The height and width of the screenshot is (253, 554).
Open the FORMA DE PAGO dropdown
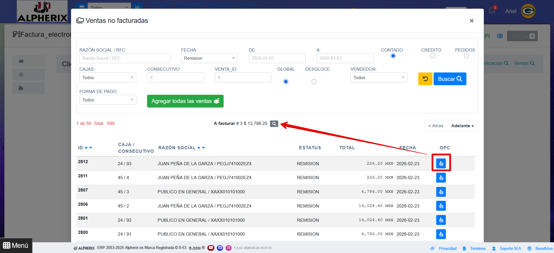(108, 100)
